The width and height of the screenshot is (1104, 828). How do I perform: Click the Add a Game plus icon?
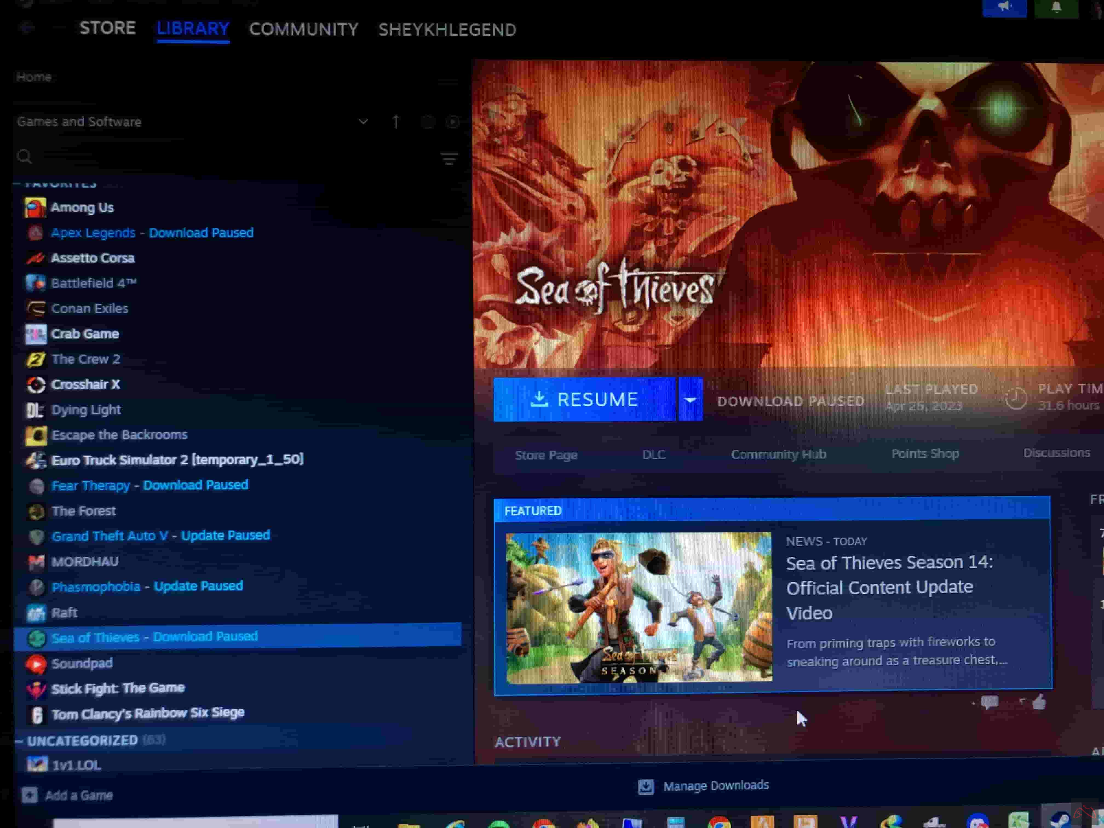[x=30, y=795]
